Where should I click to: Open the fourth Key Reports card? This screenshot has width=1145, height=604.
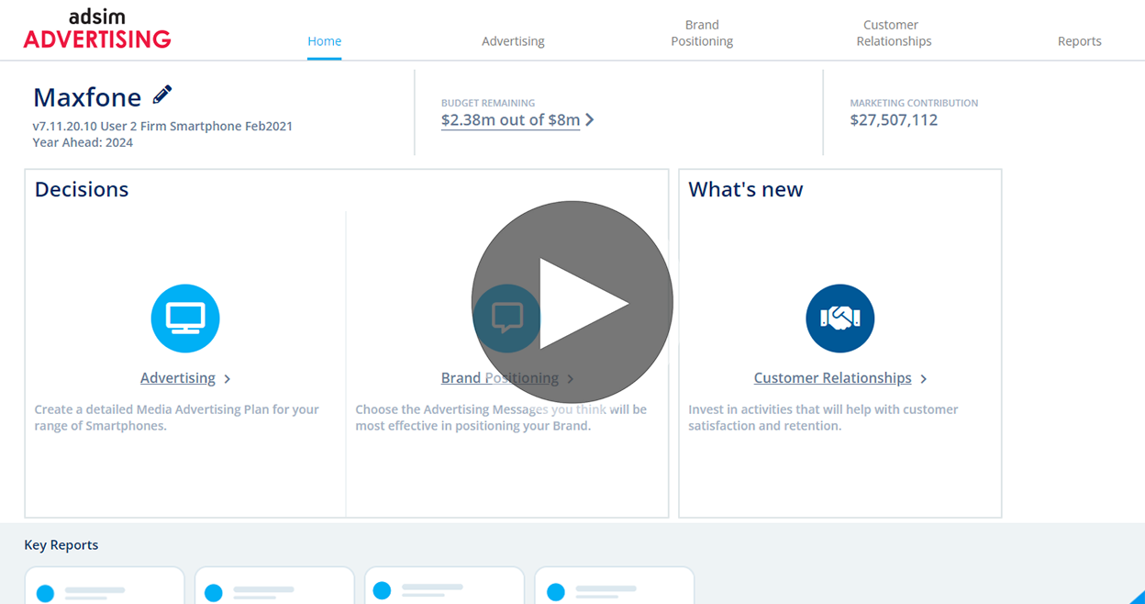point(614,587)
